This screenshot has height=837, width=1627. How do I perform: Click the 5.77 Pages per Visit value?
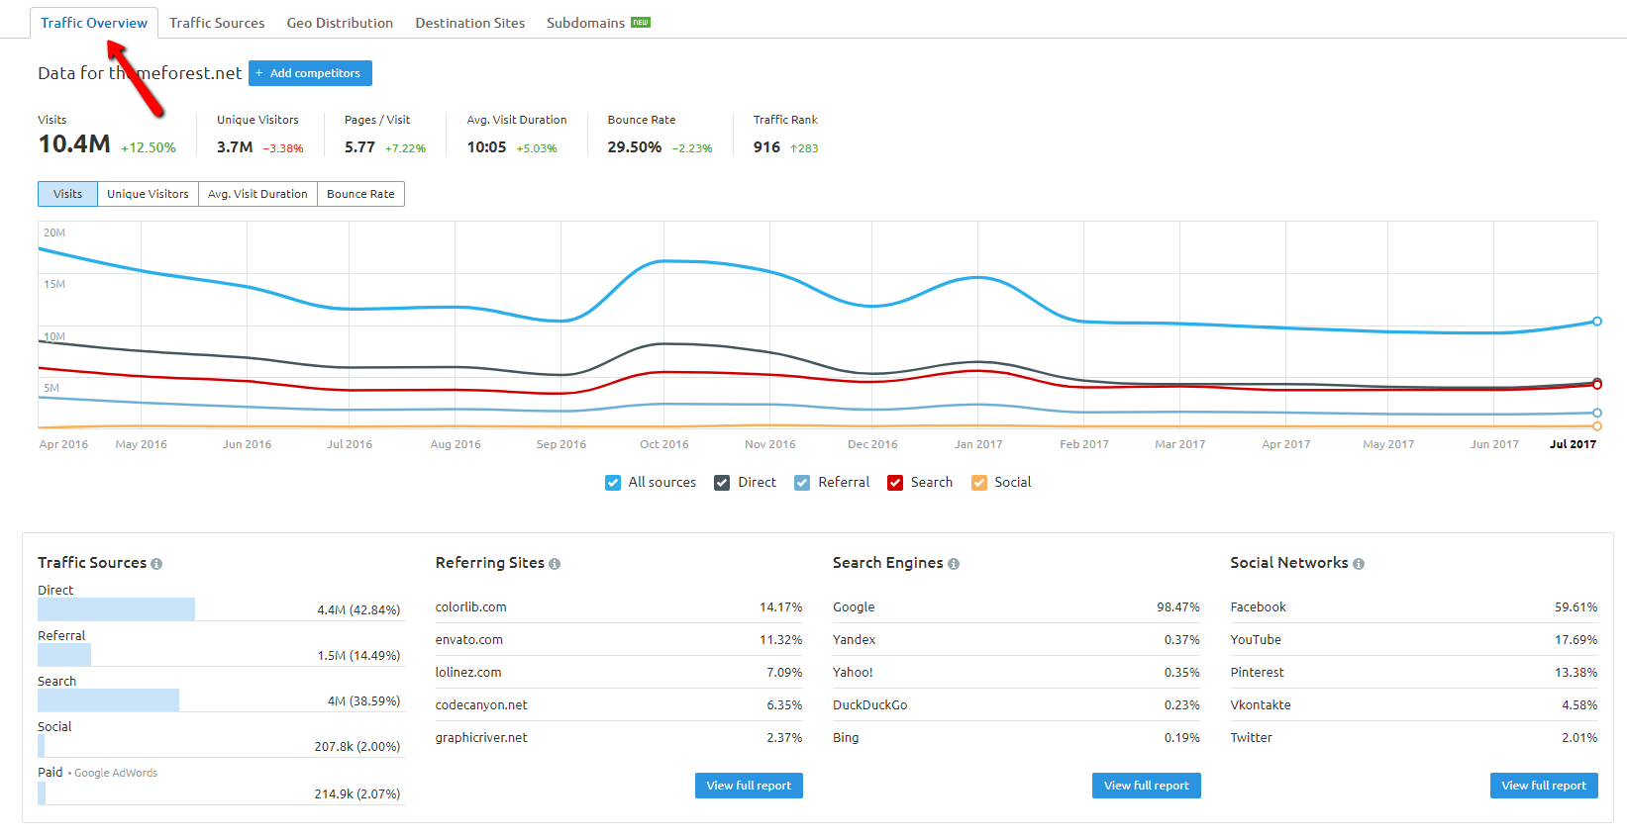click(x=359, y=147)
